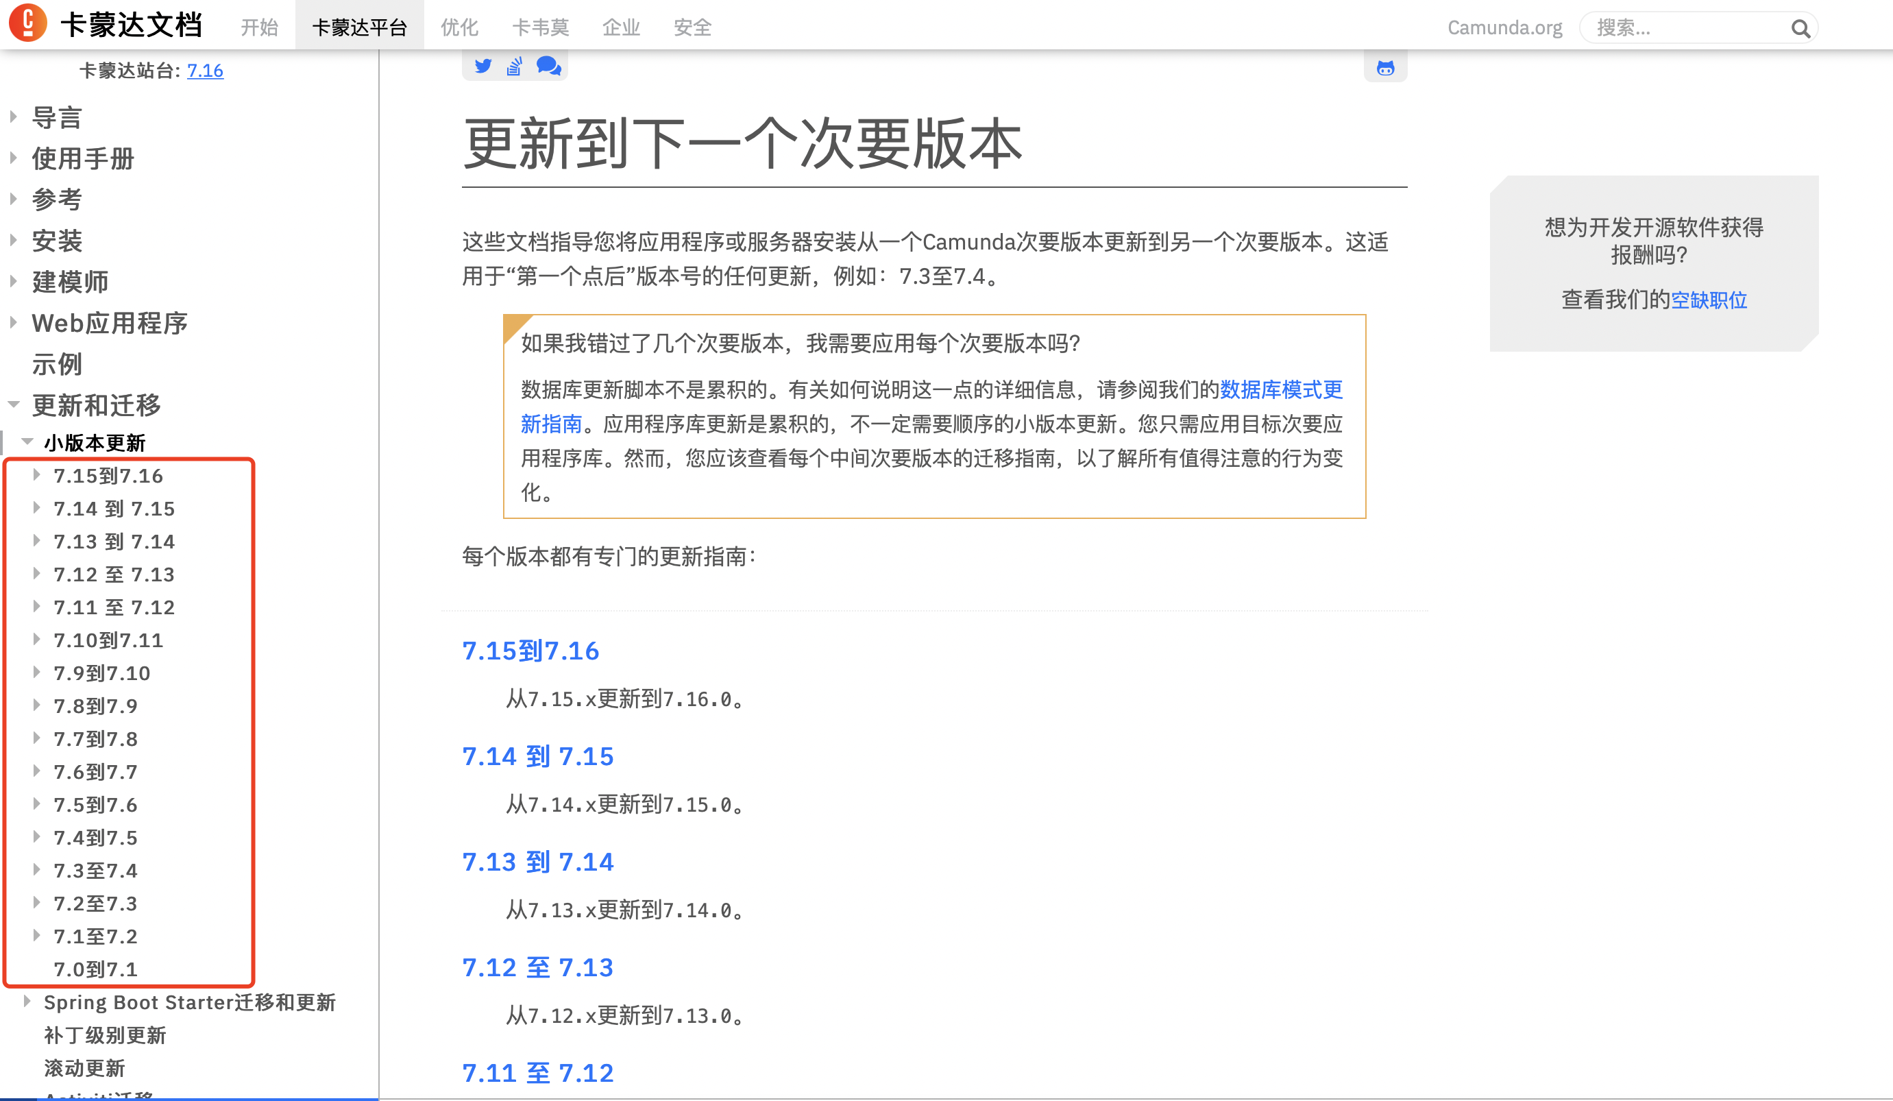Click the search magnifier icon
The image size is (1893, 1101).
pos(1800,29)
